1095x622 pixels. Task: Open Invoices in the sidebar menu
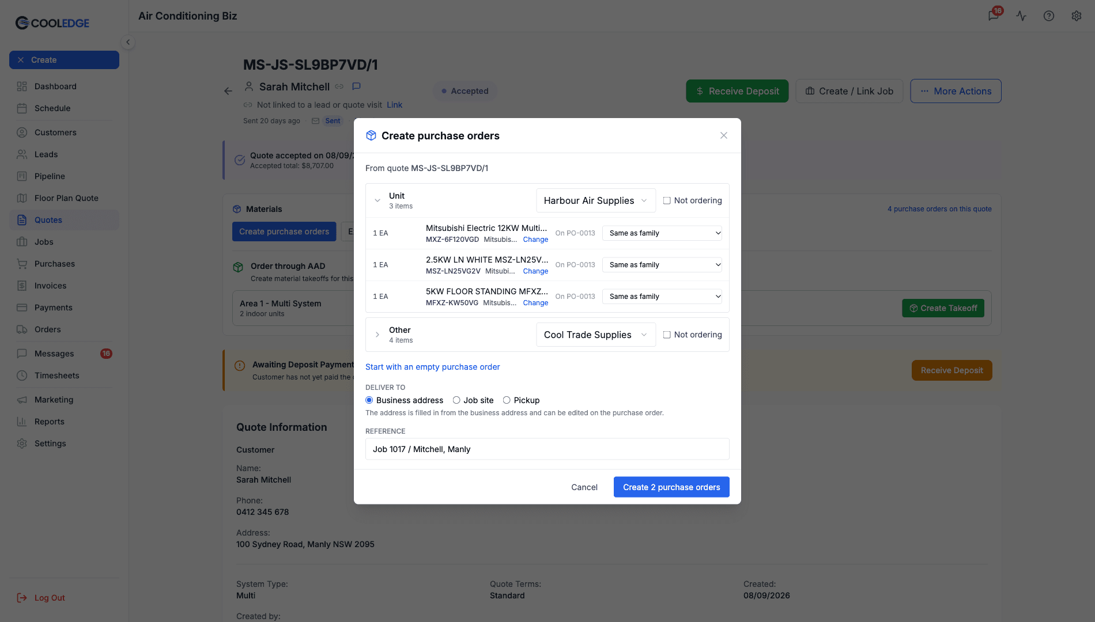coord(64,286)
